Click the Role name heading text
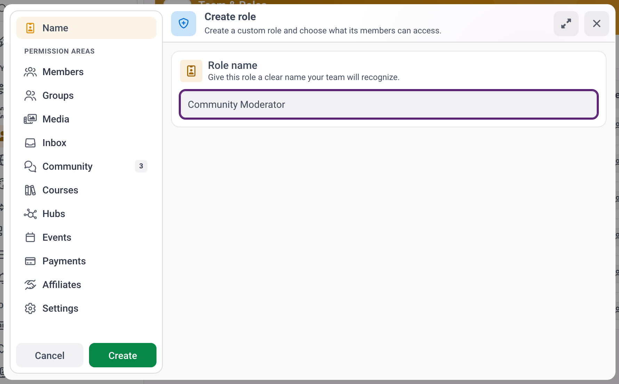 (233, 65)
